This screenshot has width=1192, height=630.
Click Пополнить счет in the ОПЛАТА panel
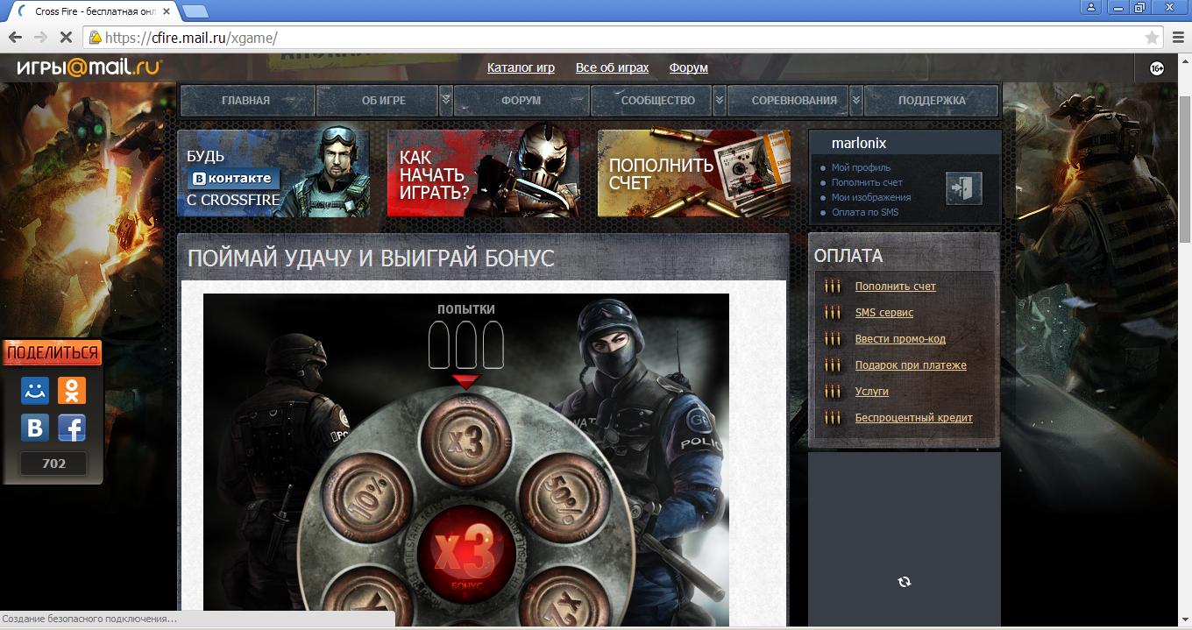pos(896,287)
